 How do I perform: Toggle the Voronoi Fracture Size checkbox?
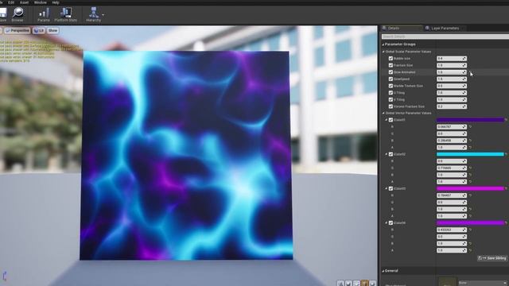point(390,106)
